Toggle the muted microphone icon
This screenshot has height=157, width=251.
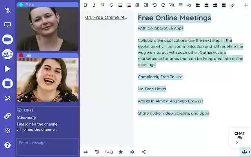pyautogui.click(x=7, y=10)
